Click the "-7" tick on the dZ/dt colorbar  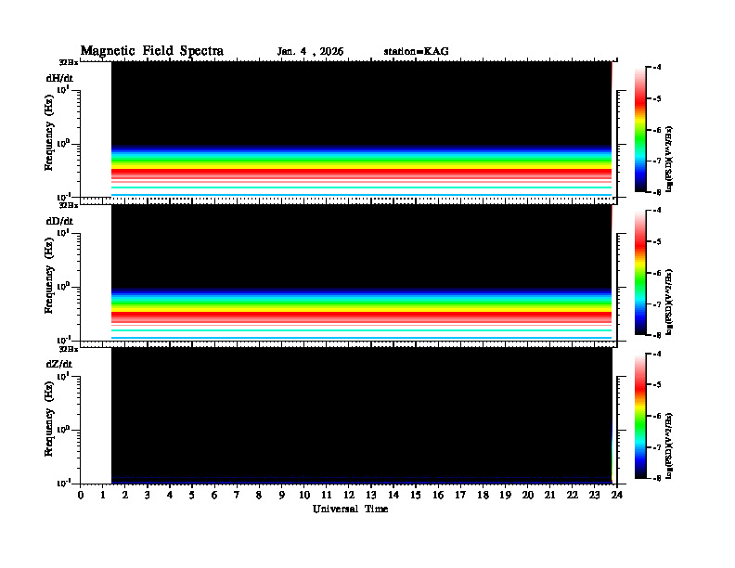[658, 447]
